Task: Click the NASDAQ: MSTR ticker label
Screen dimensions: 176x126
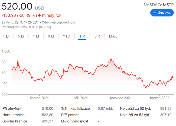Action: 158,5
